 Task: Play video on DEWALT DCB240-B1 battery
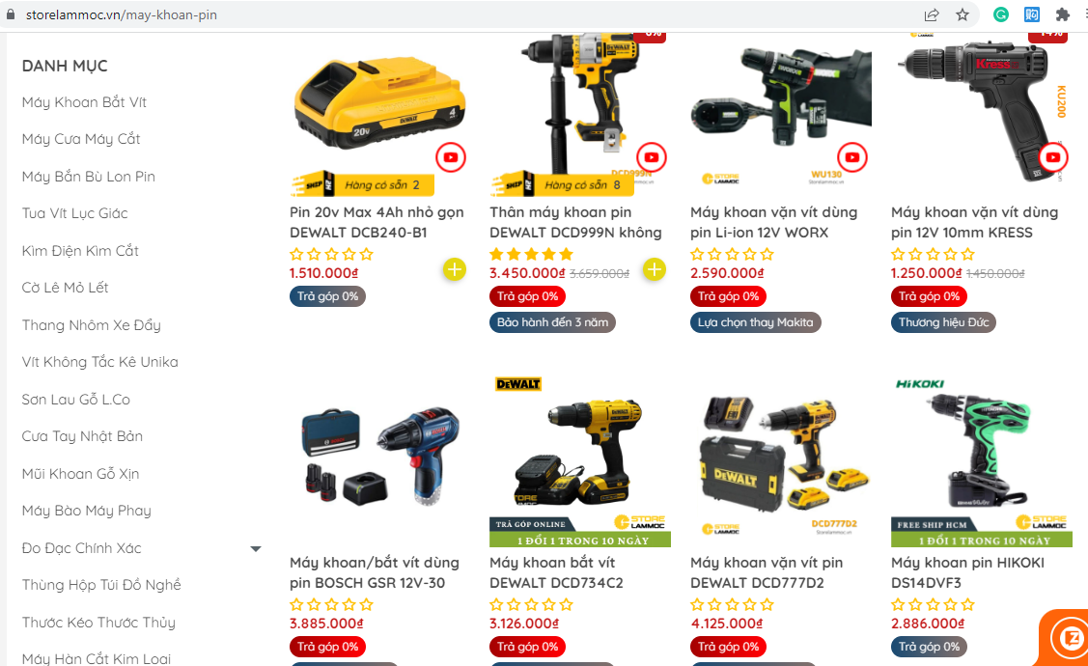[x=450, y=157]
